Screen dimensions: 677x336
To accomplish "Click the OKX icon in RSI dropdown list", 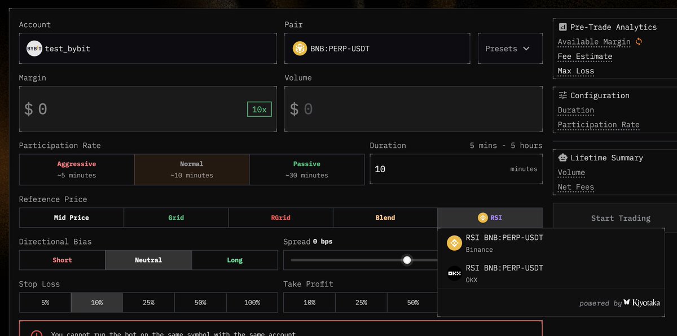I will (x=454, y=273).
